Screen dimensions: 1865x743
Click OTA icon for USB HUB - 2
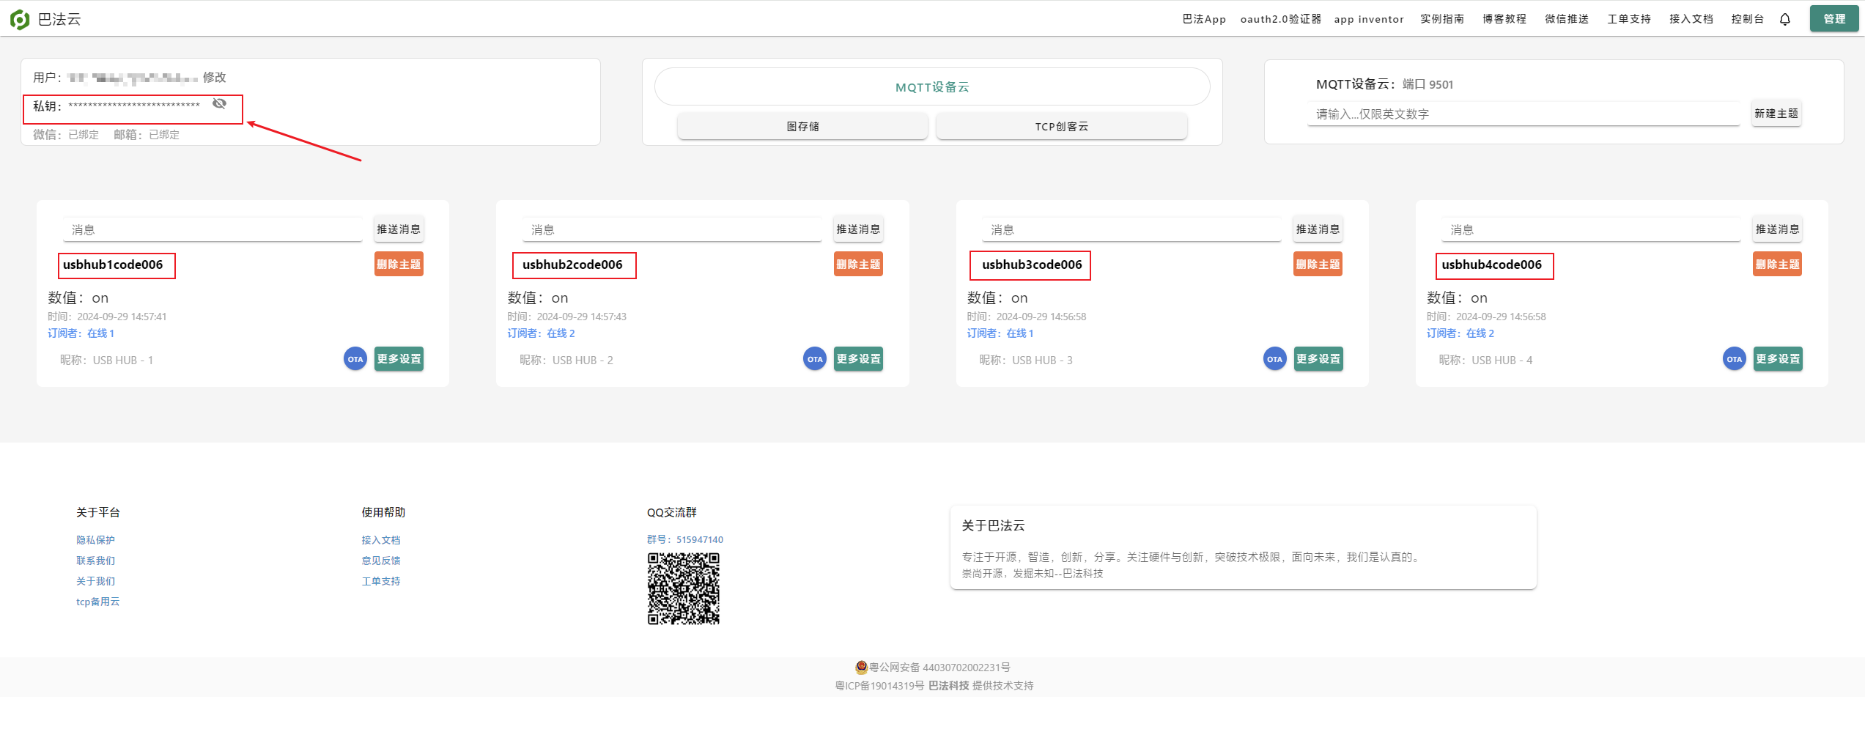point(815,359)
